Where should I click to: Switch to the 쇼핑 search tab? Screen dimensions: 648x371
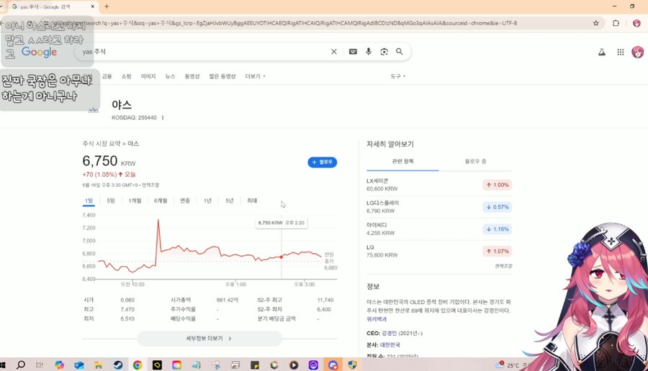[x=126, y=76]
